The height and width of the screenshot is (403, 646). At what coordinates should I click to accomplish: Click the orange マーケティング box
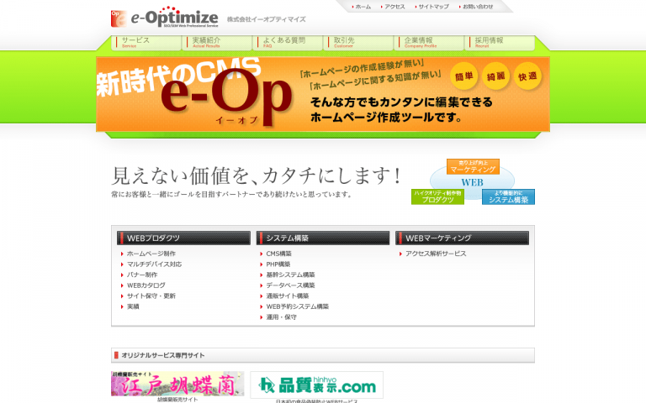point(473,166)
